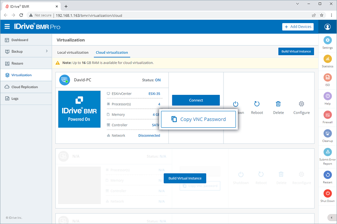The image size is (337, 224).
Task: Click the Processor(s) value 4
Action: point(159,104)
